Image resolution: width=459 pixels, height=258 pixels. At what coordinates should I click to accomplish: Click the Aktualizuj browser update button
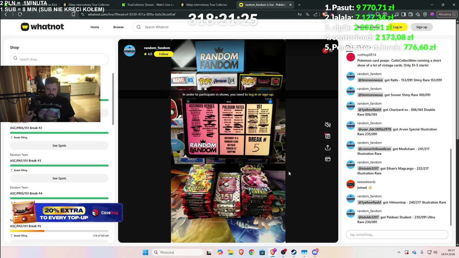coord(446,14)
